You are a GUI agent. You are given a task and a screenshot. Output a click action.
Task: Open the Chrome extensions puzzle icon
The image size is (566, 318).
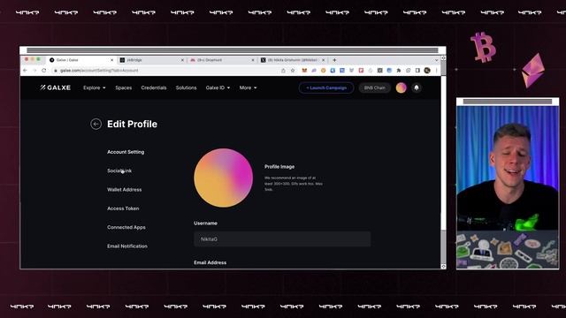coord(399,71)
